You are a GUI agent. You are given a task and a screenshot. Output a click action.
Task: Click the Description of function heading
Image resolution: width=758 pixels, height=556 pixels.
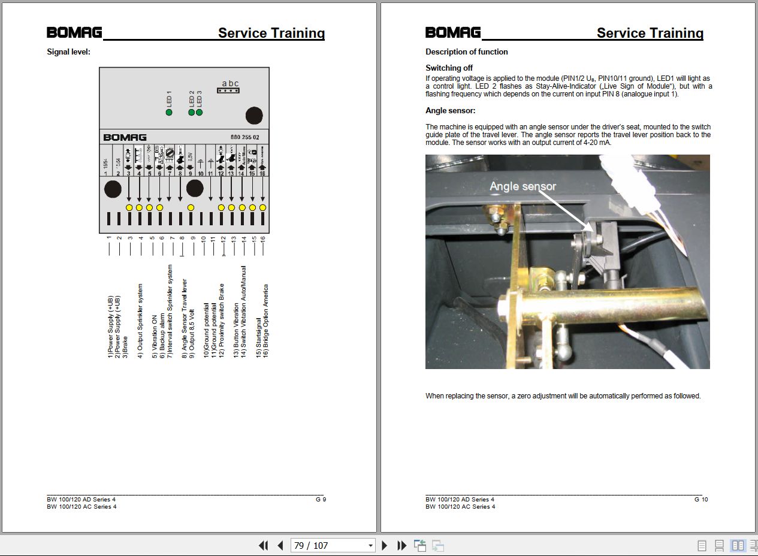[x=466, y=52]
